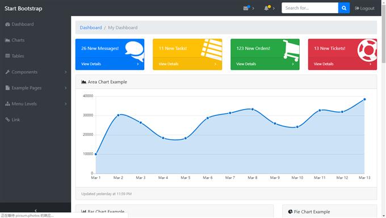View Details on 123 New Orders card

(x=265, y=64)
